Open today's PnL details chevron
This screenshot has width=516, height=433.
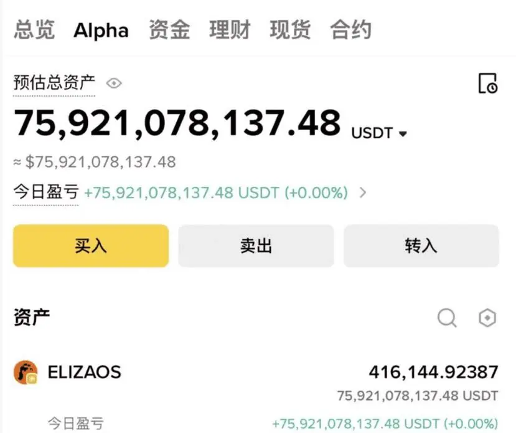[x=363, y=193]
